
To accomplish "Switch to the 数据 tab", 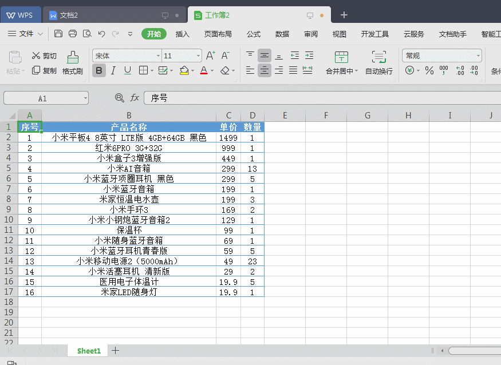I will pos(282,34).
